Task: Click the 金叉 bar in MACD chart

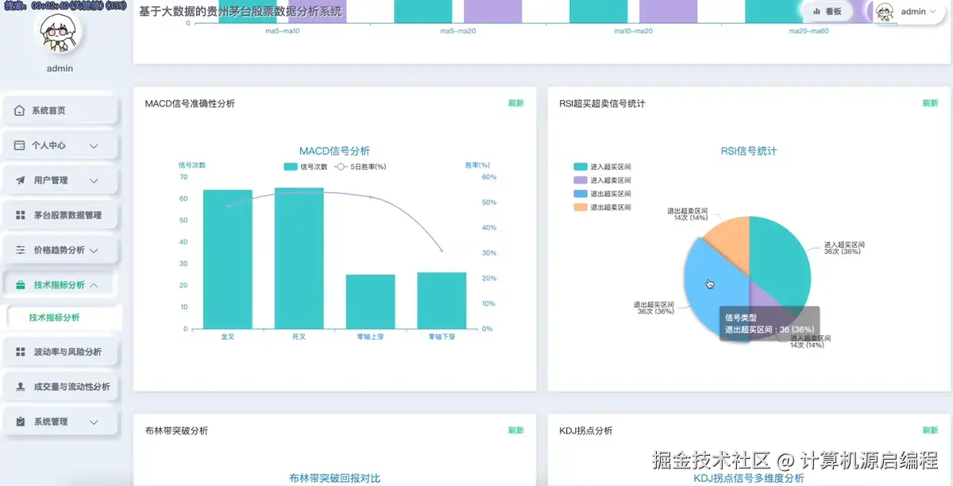Action: click(x=228, y=259)
